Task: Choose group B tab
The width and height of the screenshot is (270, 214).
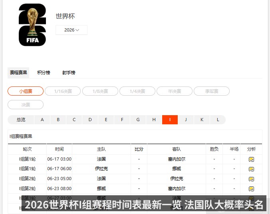Action: click(x=58, y=120)
